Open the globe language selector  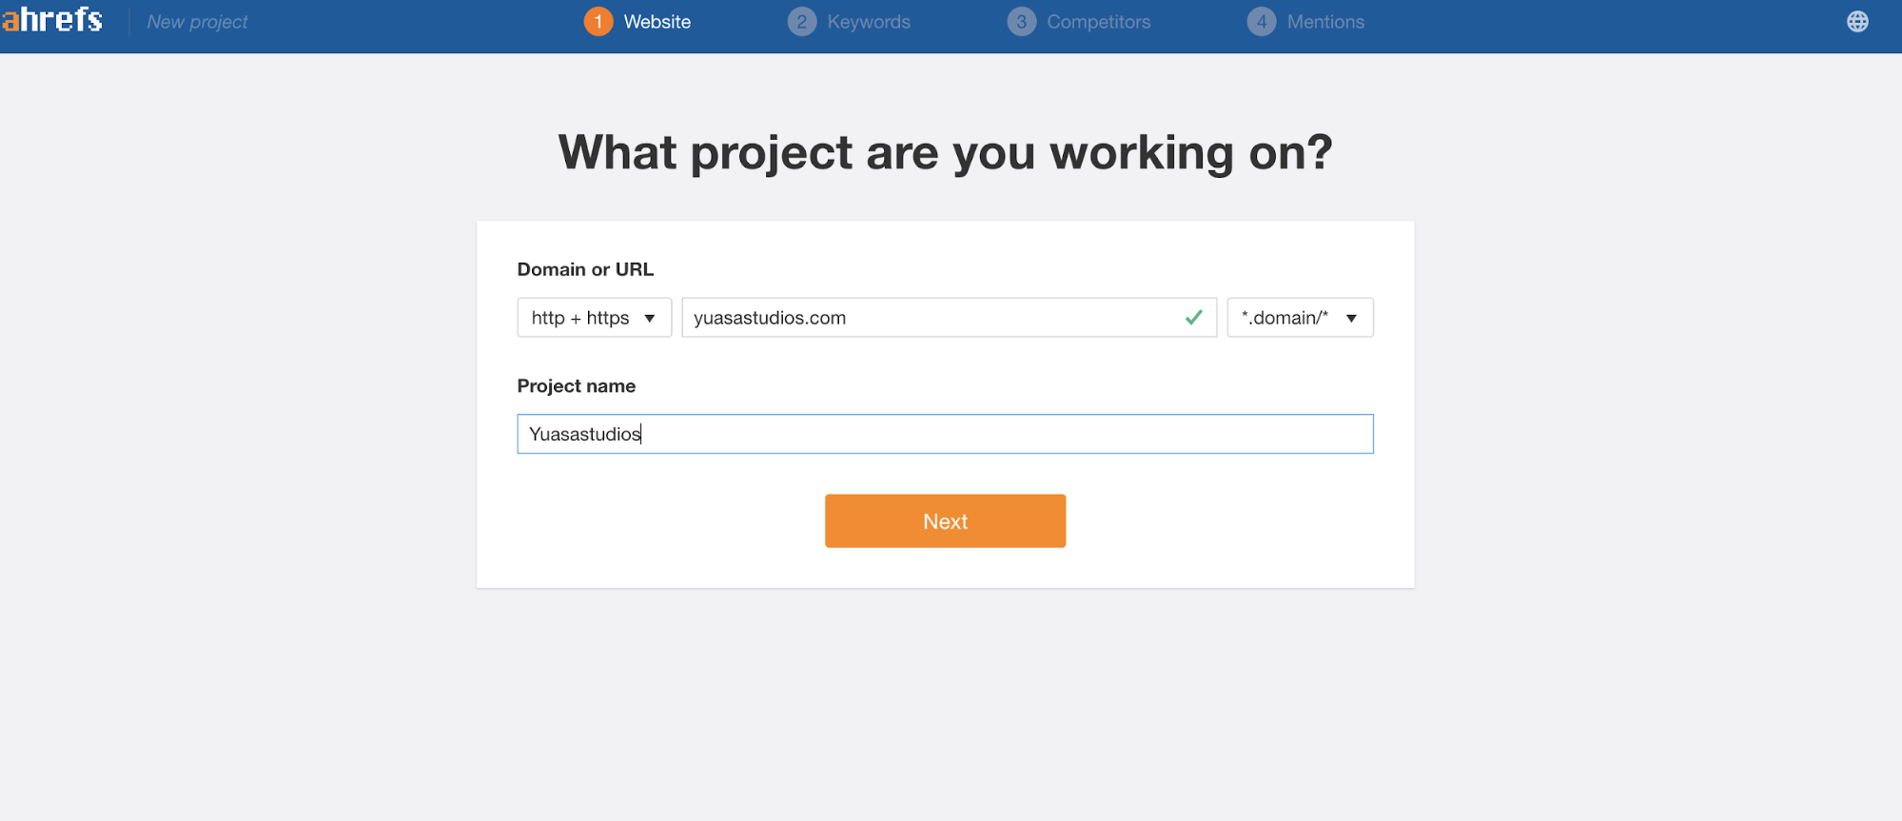(1857, 22)
